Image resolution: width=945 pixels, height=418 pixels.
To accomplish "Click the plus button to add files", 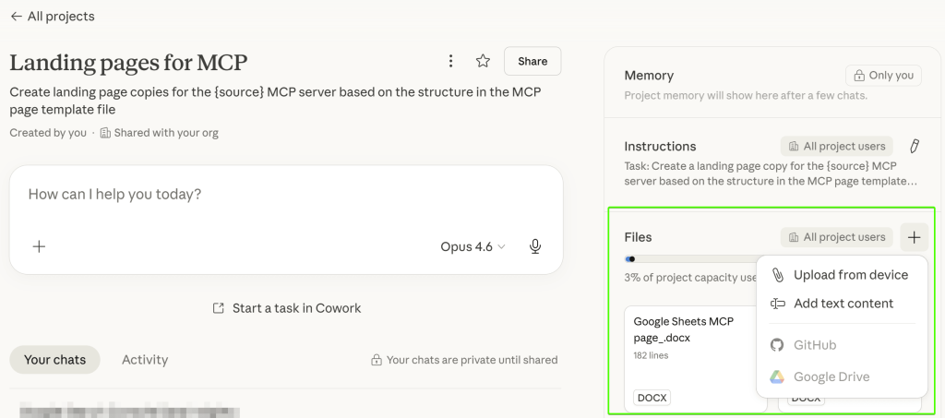I will (x=914, y=237).
